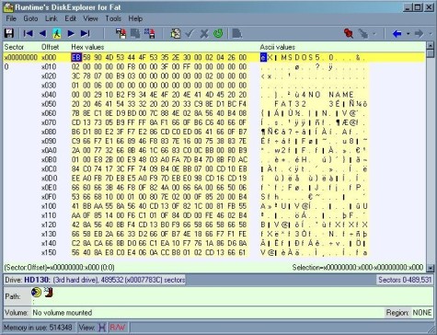Click the drive icon in Path

[36, 292]
